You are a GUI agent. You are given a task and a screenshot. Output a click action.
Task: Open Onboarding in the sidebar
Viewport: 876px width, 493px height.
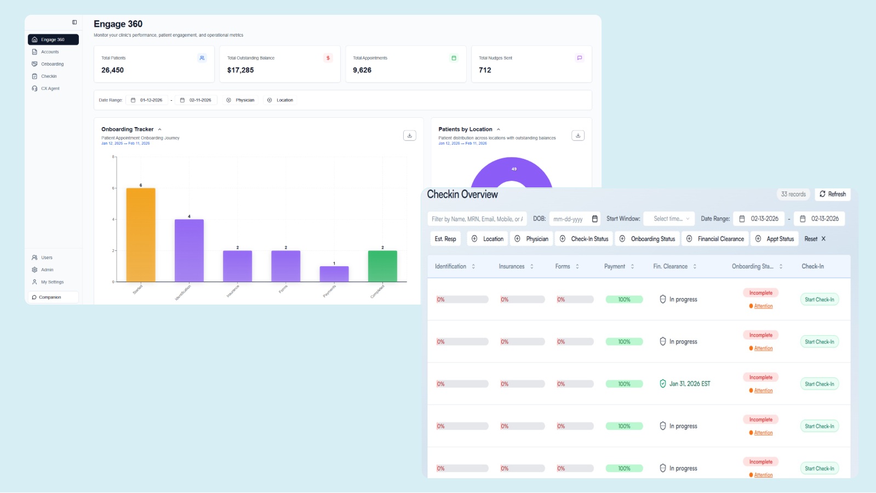coord(52,64)
